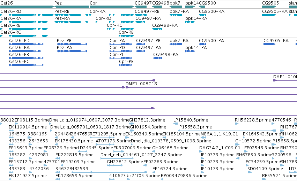The height and width of the screenshot is (181, 297).
Task: Select EST label IP10373.3prime
Action: tap(218, 155)
